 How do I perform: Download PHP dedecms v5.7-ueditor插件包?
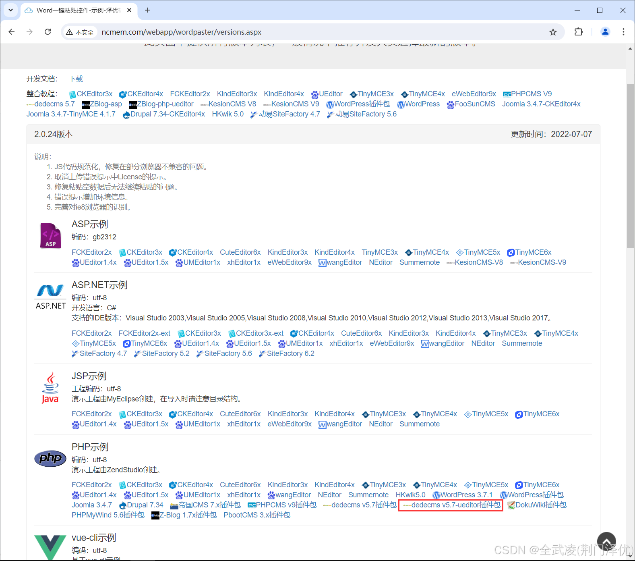[451, 505]
